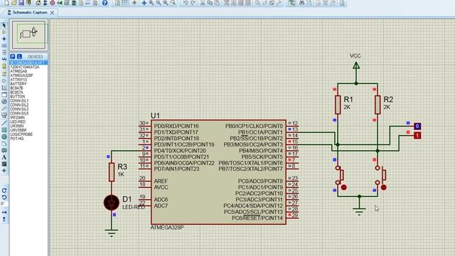Click the New Project icon in toolbar
455x256 pixels.
tap(6, 3)
